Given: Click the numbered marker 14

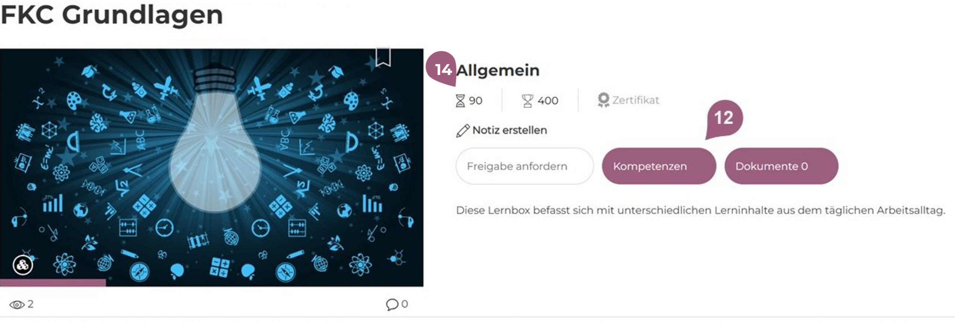Looking at the screenshot, I should click(442, 69).
